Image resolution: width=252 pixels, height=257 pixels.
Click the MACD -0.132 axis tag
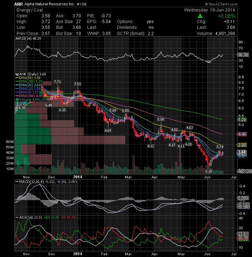(x=243, y=205)
